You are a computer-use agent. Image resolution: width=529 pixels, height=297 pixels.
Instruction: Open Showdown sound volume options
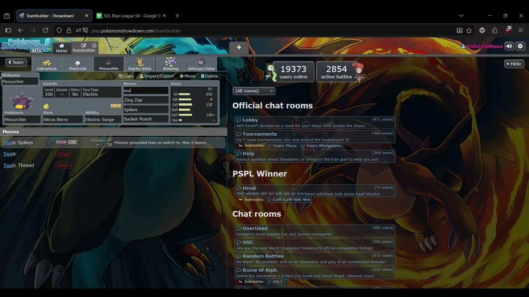(x=509, y=46)
